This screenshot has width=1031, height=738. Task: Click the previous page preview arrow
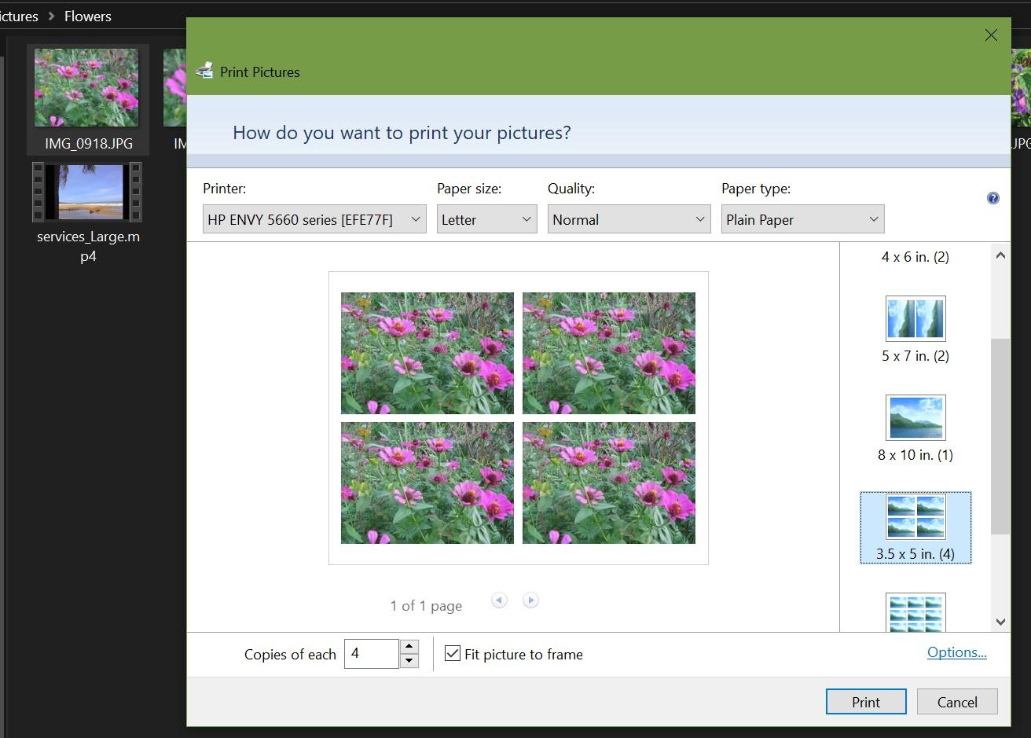click(x=499, y=600)
